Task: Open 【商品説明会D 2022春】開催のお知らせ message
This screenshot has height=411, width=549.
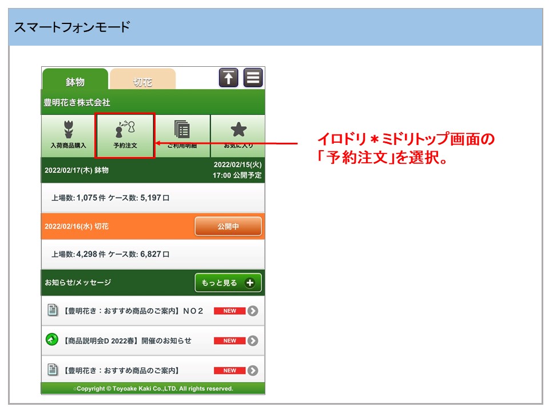Action: coord(128,341)
